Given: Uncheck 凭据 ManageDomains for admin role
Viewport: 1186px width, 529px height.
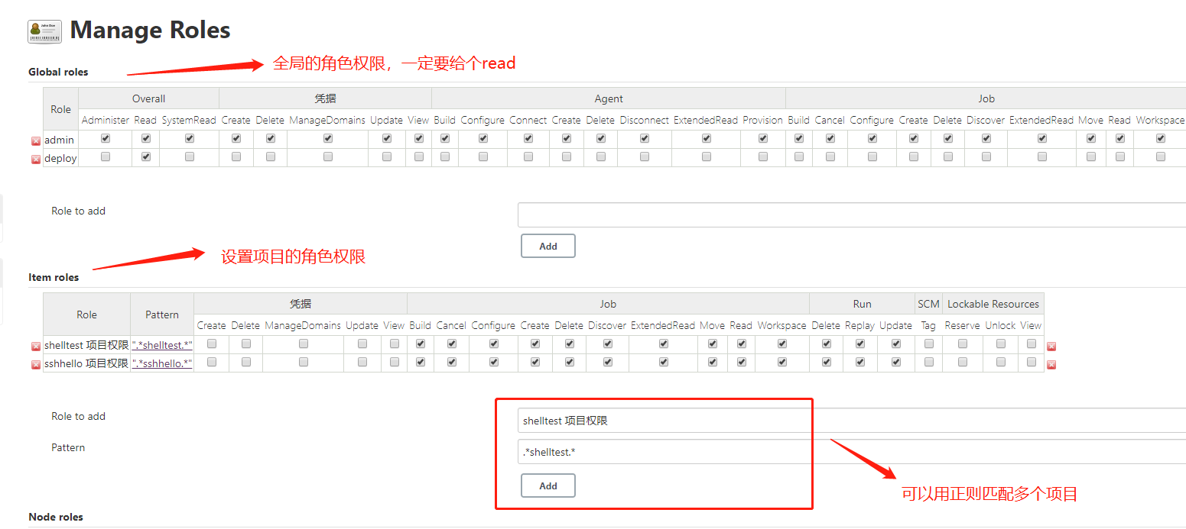Looking at the screenshot, I should [x=328, y=138].
